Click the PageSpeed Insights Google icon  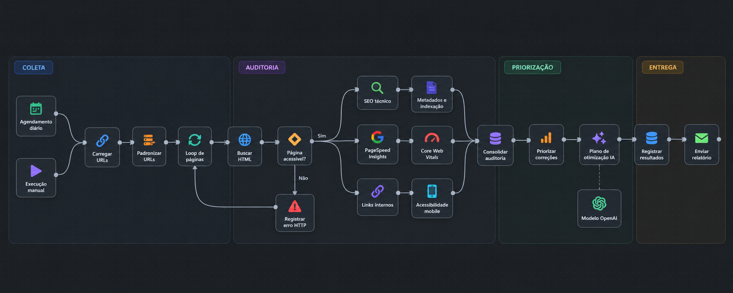[377, 137]
